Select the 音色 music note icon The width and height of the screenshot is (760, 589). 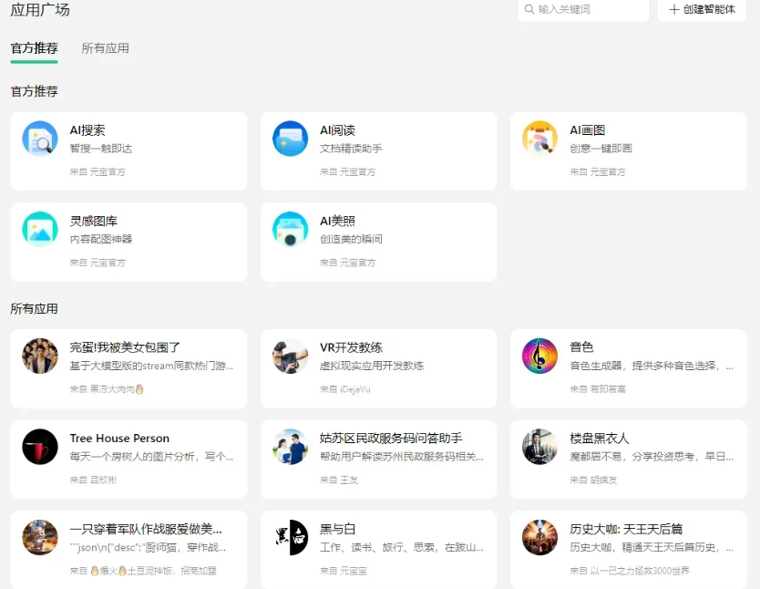click(x=539, y=356)
